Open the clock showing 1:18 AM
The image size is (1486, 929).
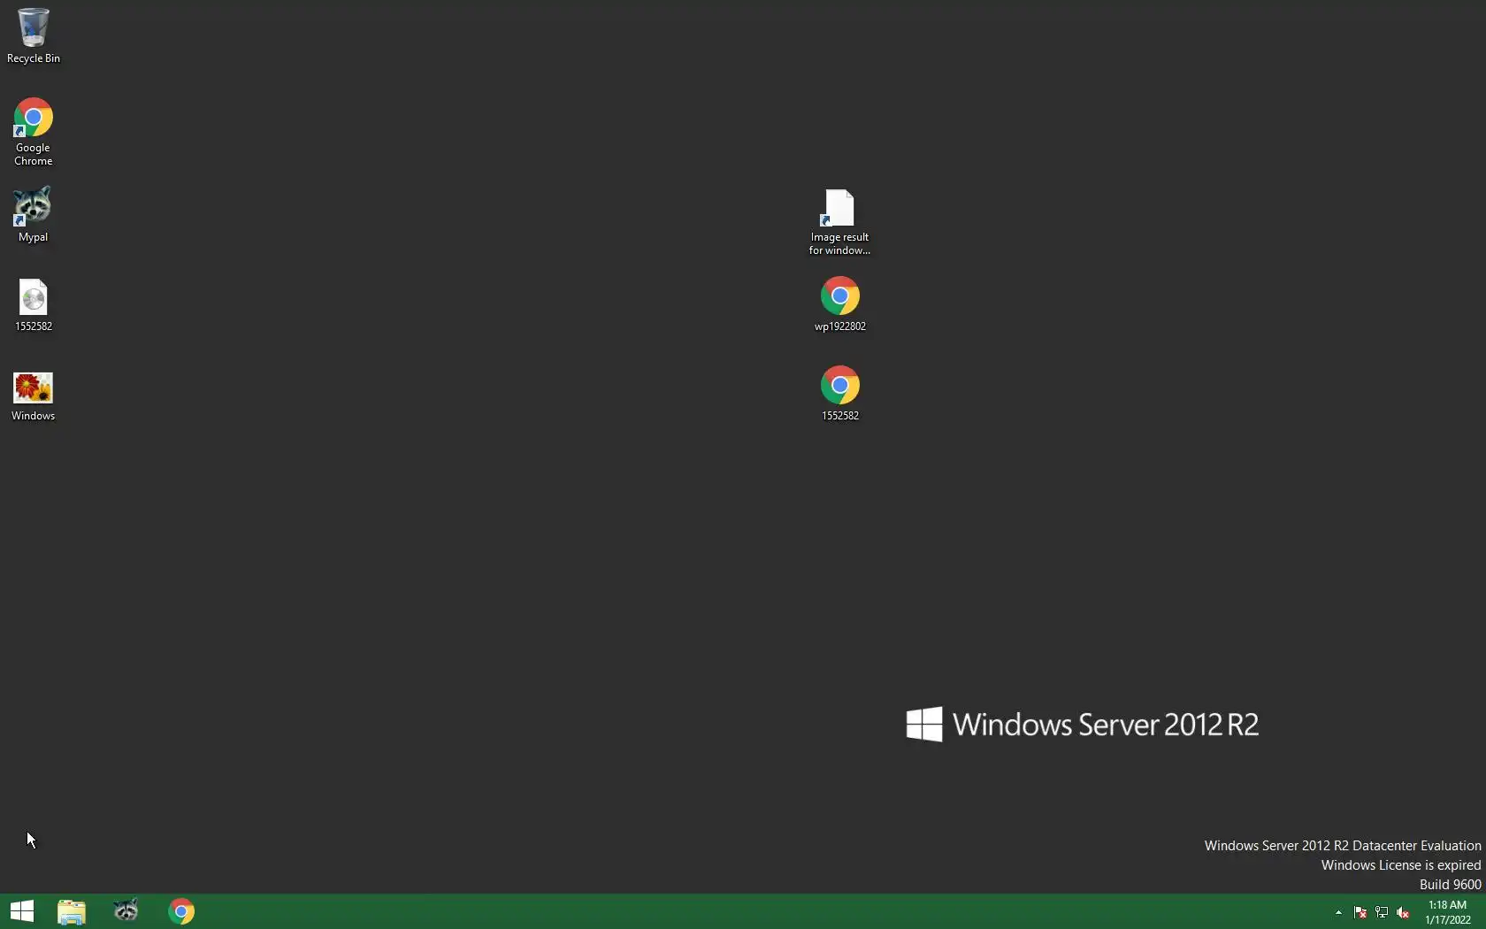pos(1448,912)
